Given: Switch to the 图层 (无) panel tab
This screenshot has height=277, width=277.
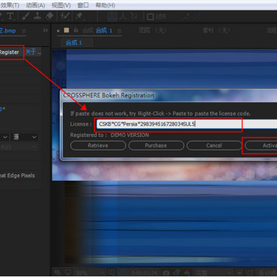Looking at the screenshot, I should point(152,31).
